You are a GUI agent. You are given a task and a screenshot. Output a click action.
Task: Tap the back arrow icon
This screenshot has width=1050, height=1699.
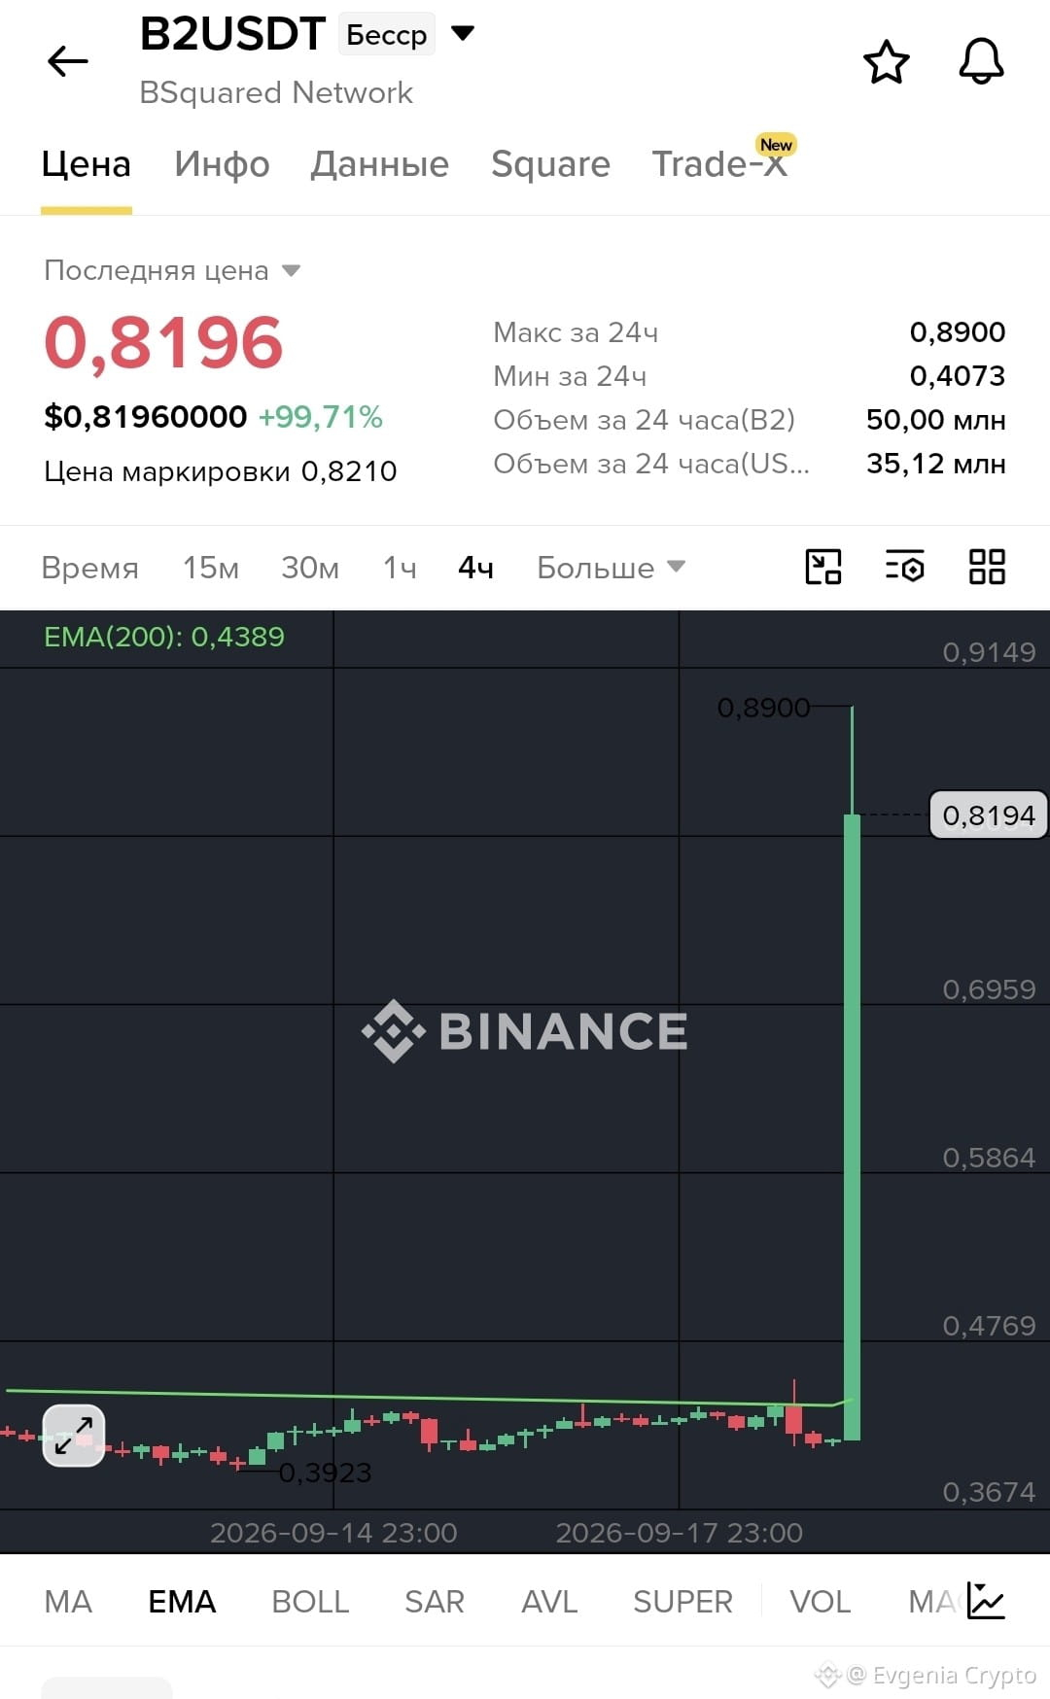tap(68, 61)
